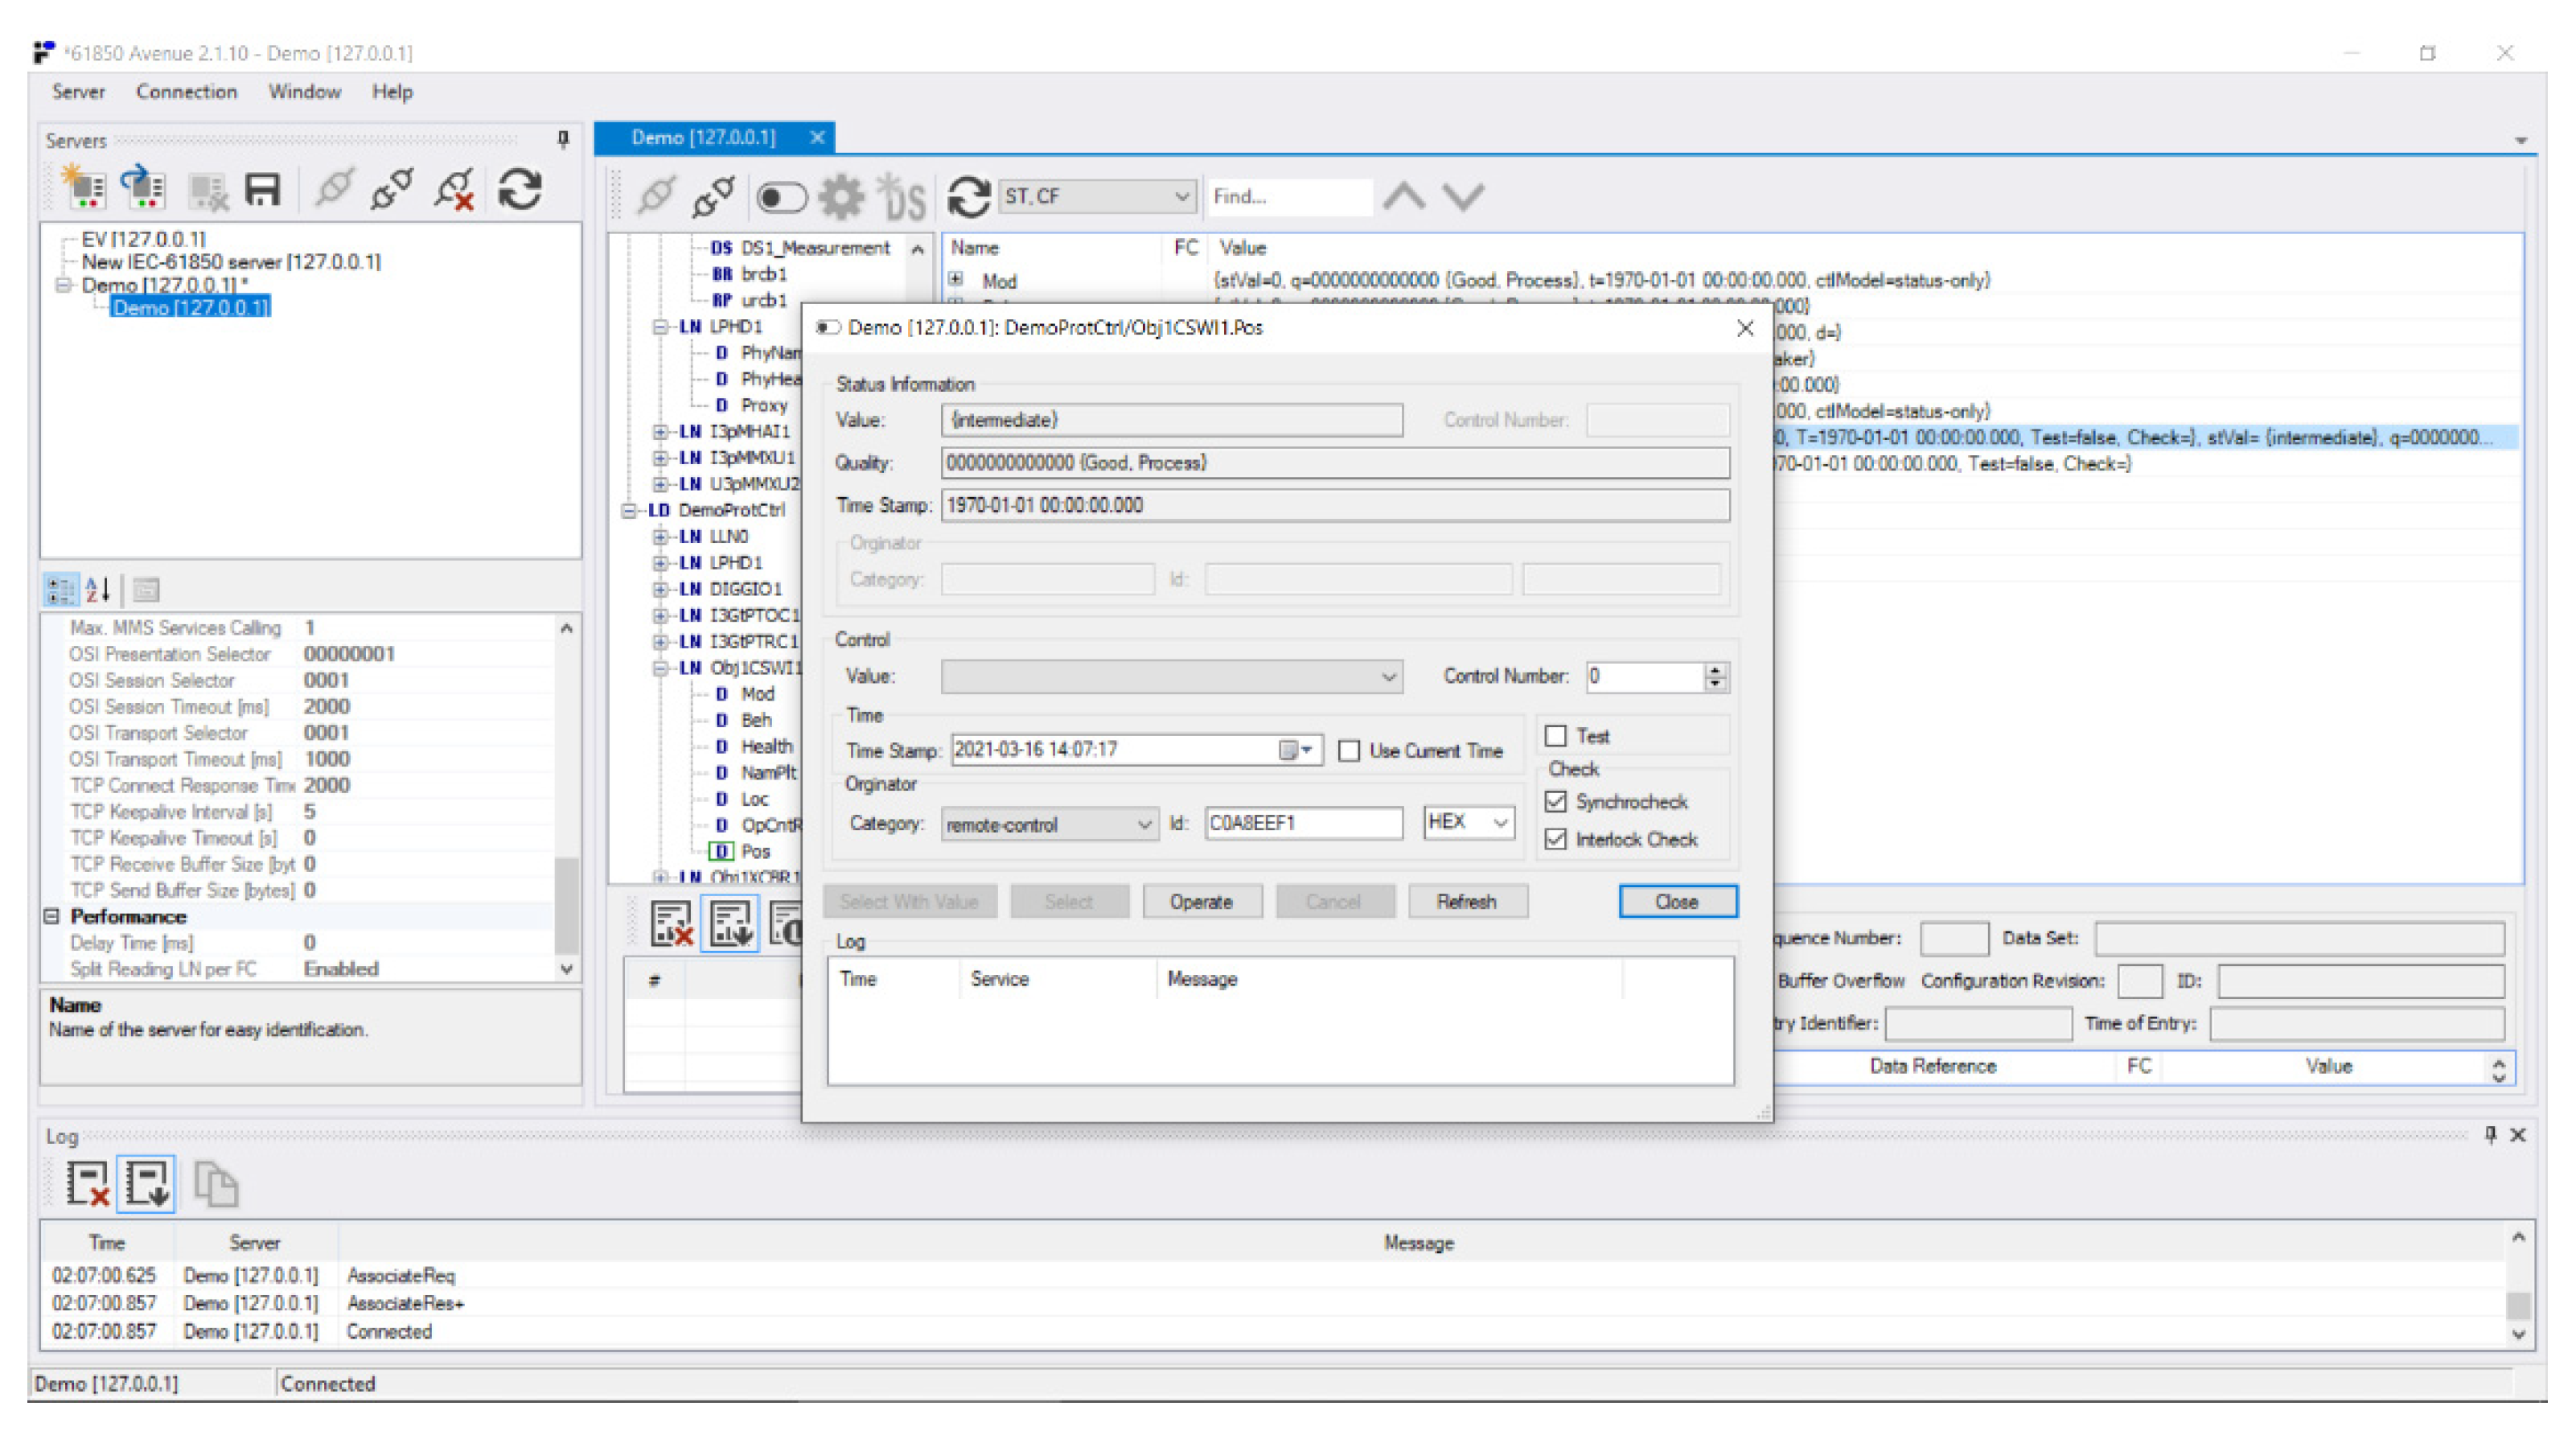Close the bottom Log panel with the X
This screenshot has height=1431, width=2576.
[x=2518, y=1134]
